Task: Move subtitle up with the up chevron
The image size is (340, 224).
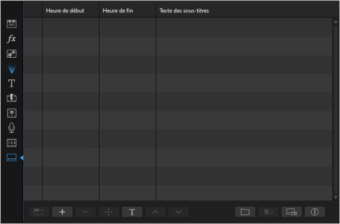Action: [x=155, y=212]
